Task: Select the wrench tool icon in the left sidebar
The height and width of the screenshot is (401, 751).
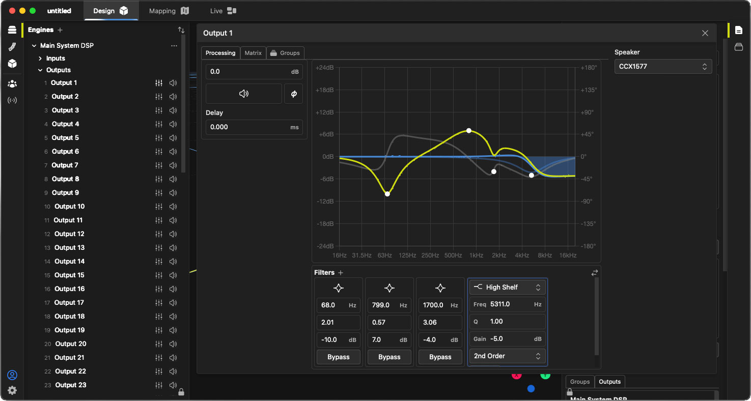Action: pos(12,47)
